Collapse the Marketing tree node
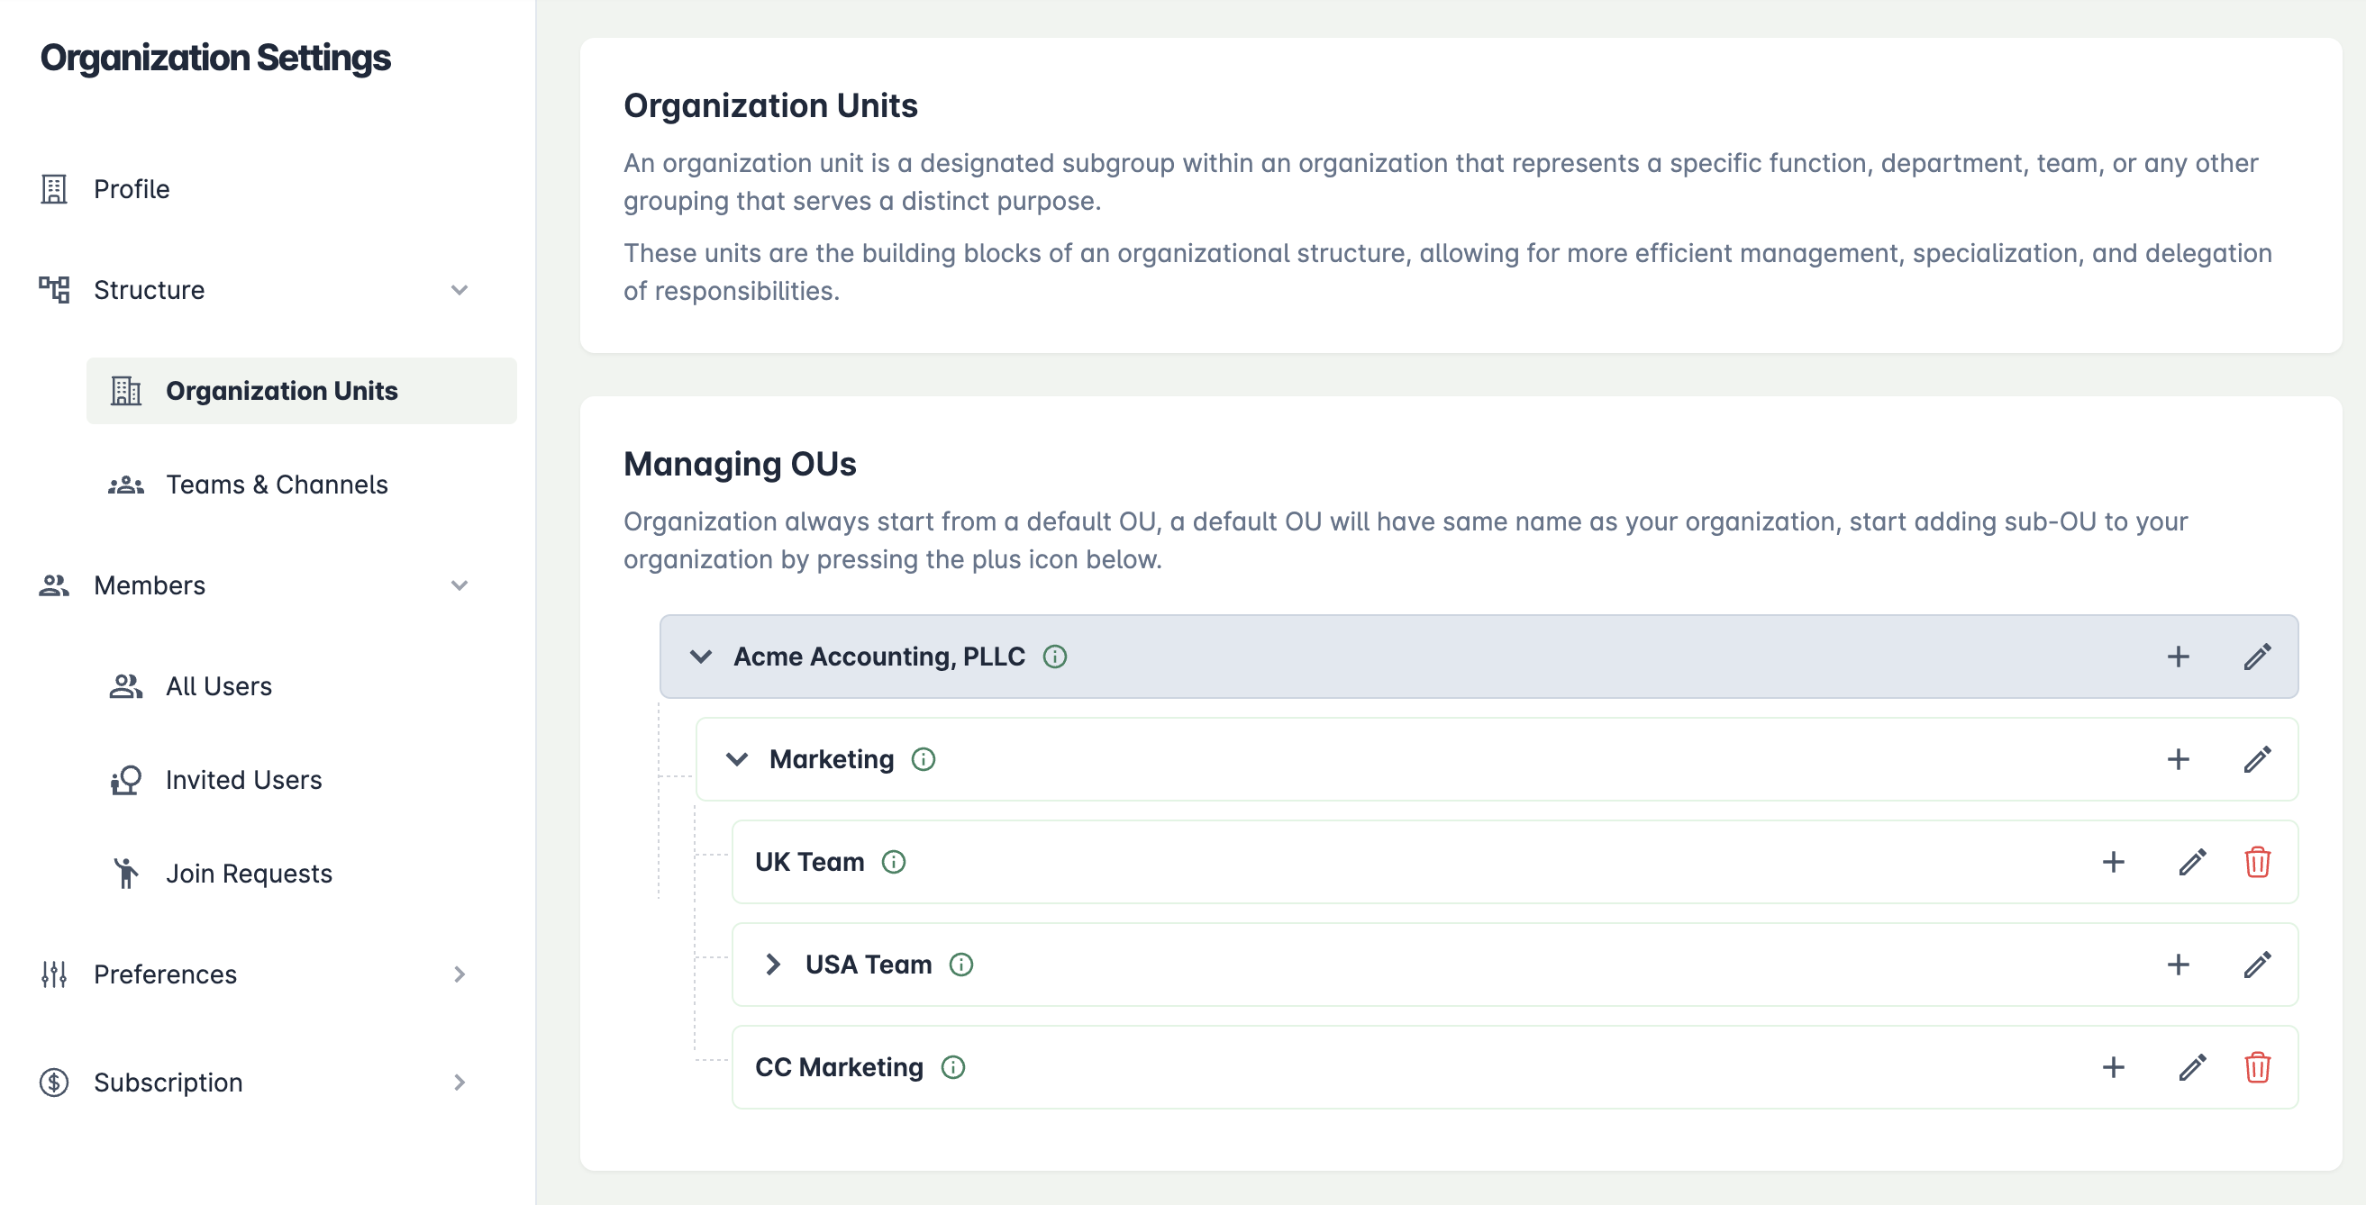The height and width of the screenshot is (1205, 2366). [737, 759]
